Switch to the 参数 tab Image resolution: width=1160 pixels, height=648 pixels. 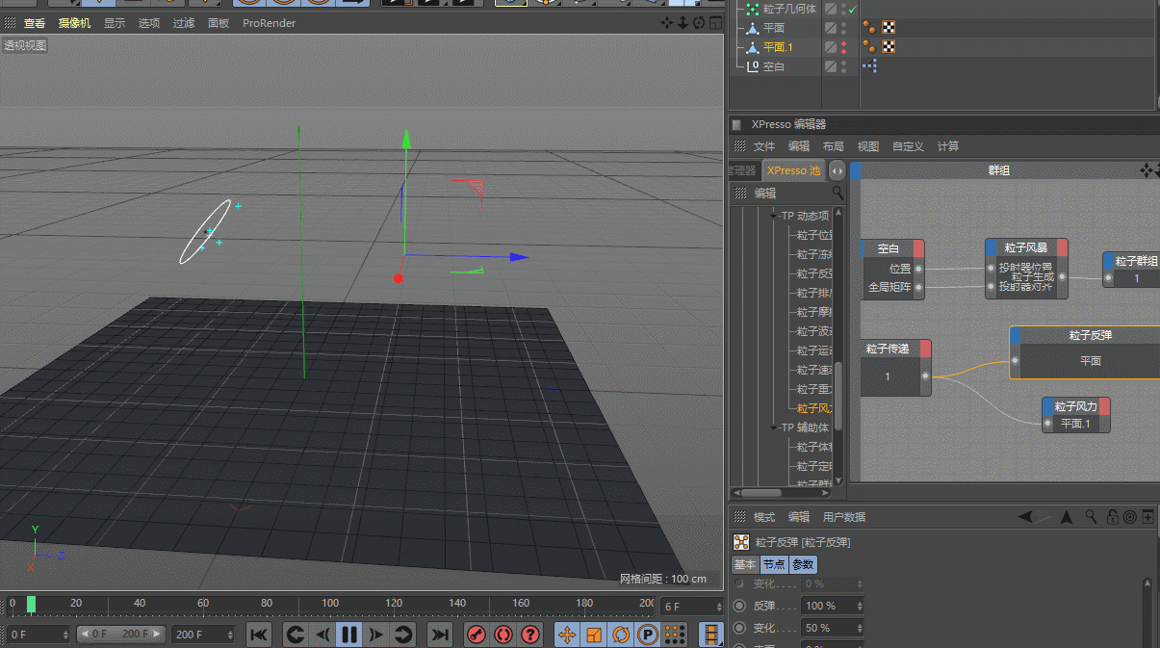[x=803, y=564]
